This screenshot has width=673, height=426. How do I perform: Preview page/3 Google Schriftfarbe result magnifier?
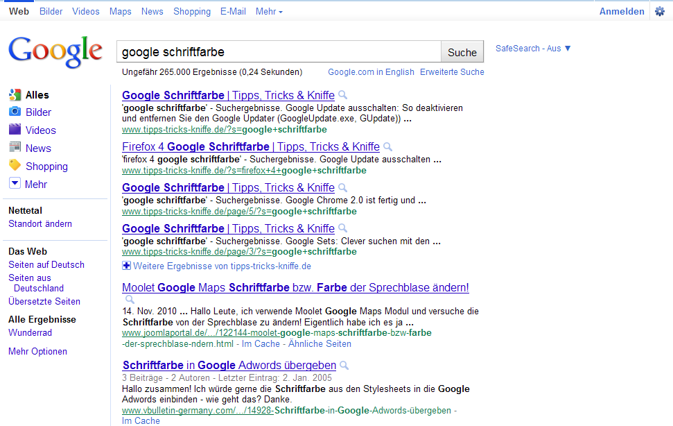click(342, 228)
